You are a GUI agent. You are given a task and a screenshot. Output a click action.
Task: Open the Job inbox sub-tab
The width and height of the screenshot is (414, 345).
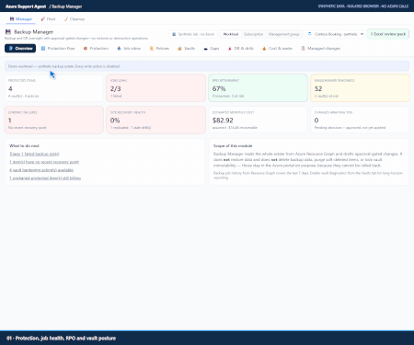pyautogui.click(x=129, y=49)
